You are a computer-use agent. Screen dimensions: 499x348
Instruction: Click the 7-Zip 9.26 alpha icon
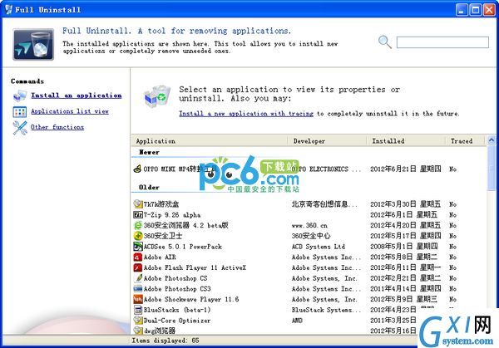click(137, 214)
